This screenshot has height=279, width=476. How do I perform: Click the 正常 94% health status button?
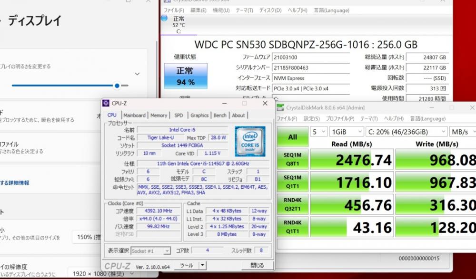tap(186, 76)
